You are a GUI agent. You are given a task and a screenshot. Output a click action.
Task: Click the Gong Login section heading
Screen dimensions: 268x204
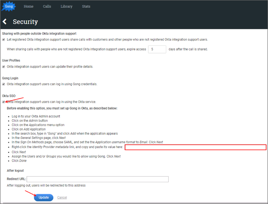[x=10, y=78]
